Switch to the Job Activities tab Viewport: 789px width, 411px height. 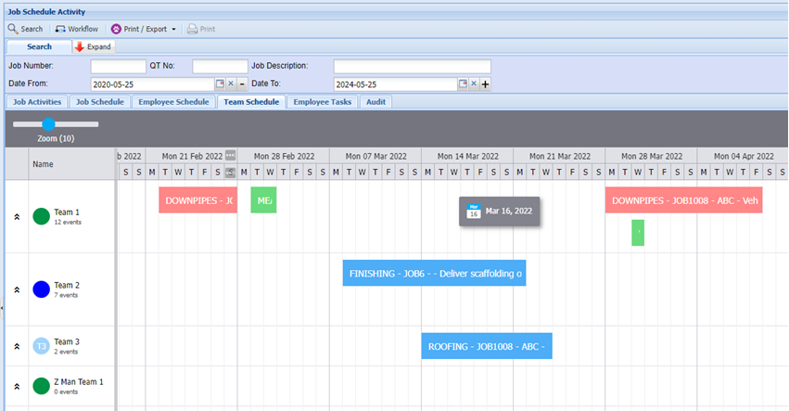click(37, 102)
